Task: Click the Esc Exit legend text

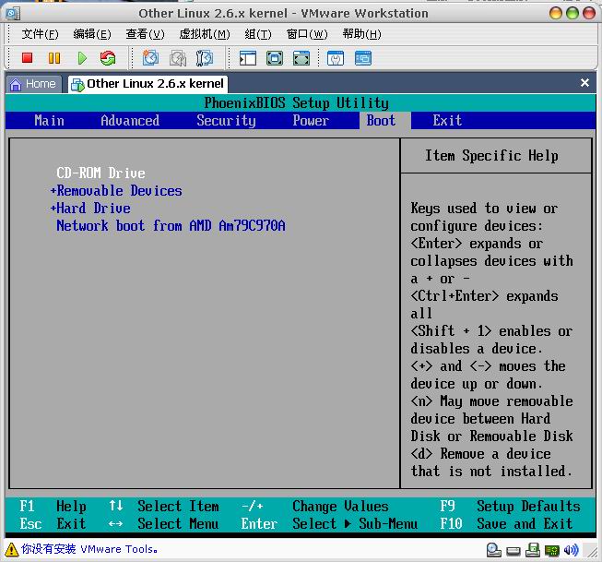Action: [53, 524]
